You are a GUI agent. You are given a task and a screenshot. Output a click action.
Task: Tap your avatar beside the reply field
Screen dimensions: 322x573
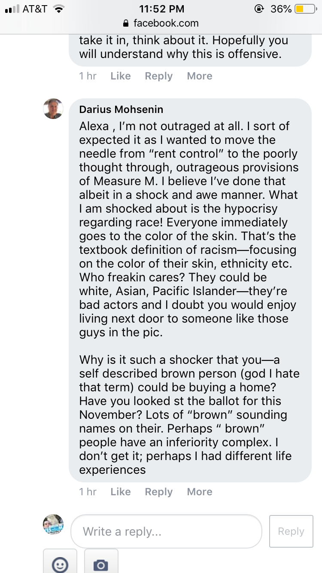(54, 524)
